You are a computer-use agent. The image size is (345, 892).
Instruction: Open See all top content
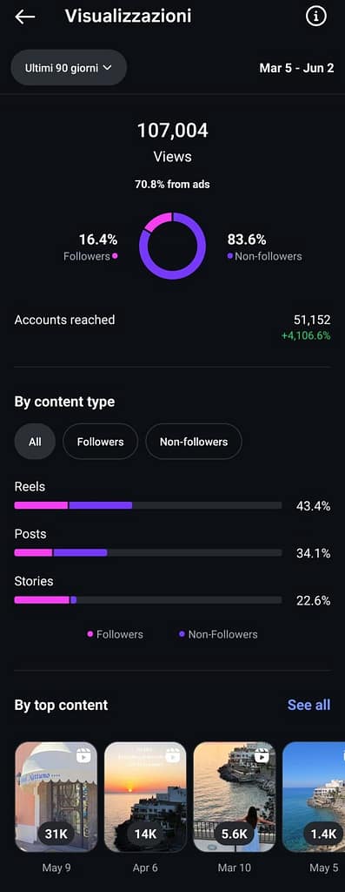309,705
